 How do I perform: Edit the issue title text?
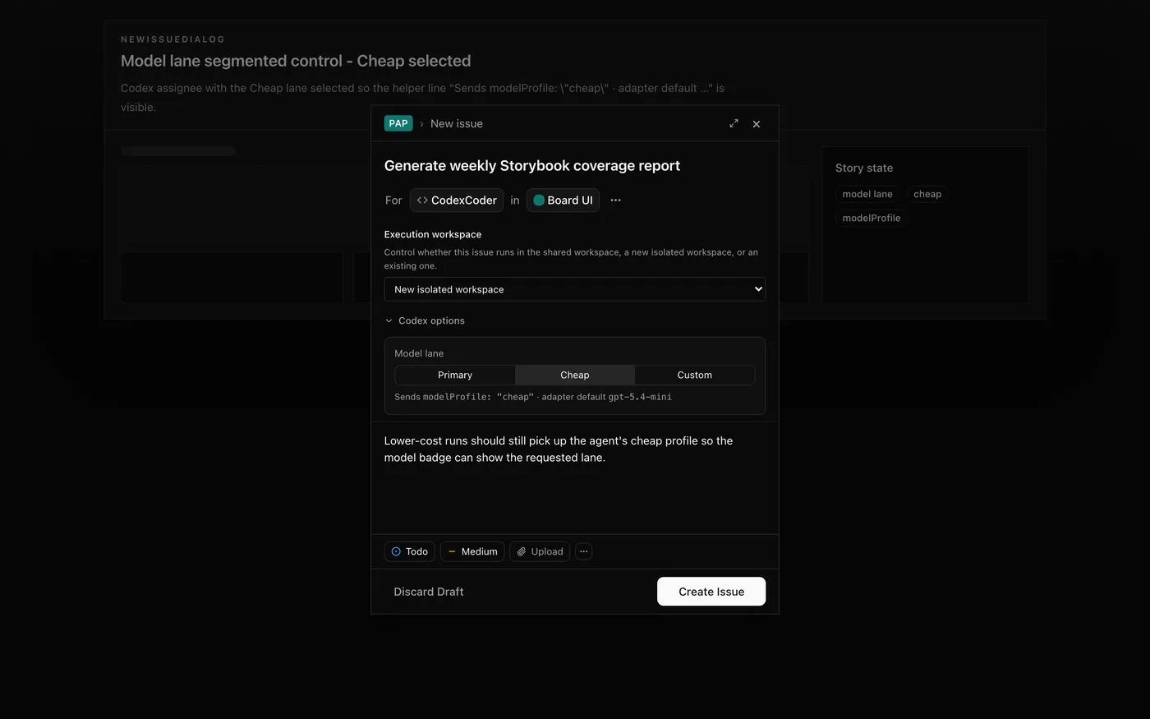532,166
